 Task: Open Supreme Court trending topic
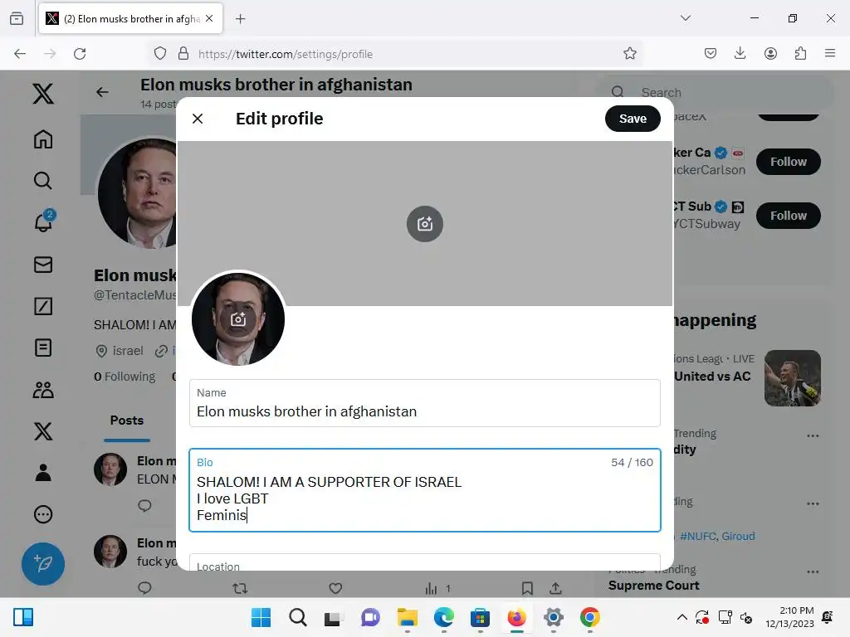[x=654, y=586]
